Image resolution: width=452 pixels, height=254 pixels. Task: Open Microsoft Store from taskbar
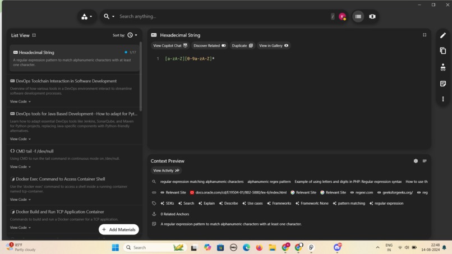coord(220,247)
